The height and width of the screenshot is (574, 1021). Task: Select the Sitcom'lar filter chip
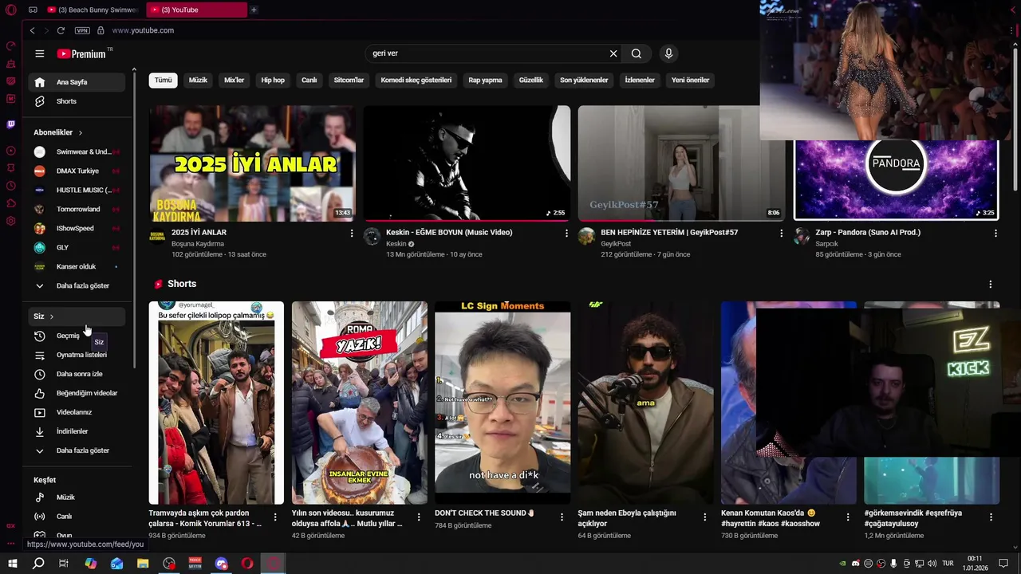pyautogui.click(x=349, y=80)
